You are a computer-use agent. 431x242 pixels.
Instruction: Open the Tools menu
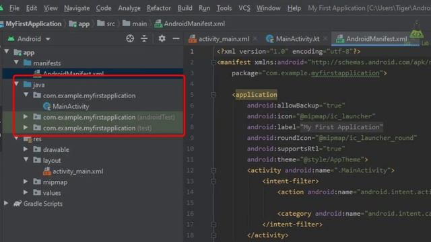224,8
